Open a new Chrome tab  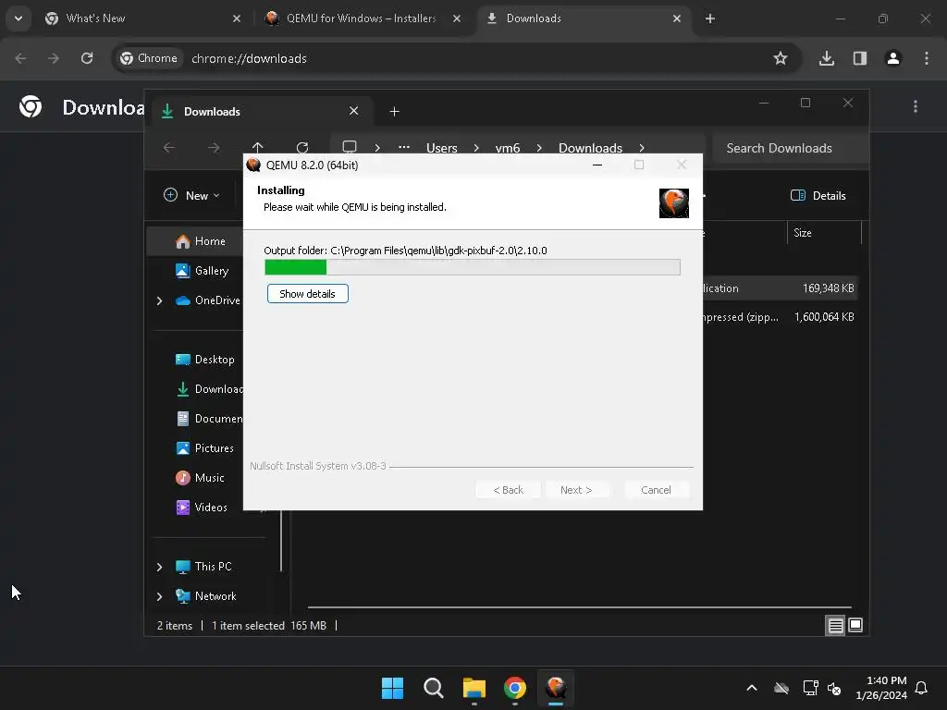click(710, 18)
